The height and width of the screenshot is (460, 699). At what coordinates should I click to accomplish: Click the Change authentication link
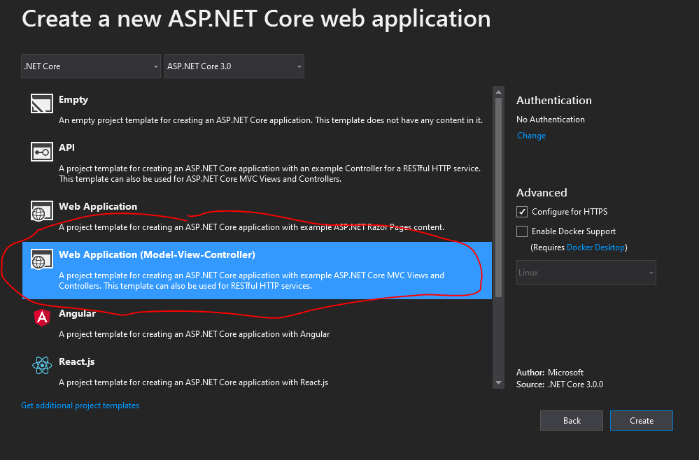(x=531, y=136)
